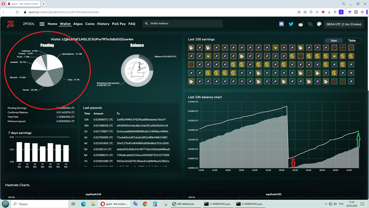The height and width of the screenshot is (208, 369).
Task: Open Microsoft Edge from the taskbar
Action: click(x=83, y=204)
